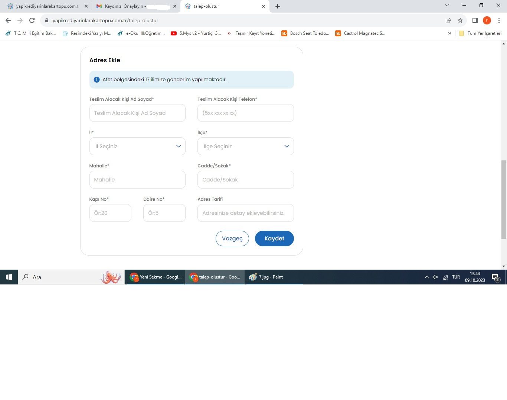Expand the İlçe Seçiniz dropdown

(245, 146)
